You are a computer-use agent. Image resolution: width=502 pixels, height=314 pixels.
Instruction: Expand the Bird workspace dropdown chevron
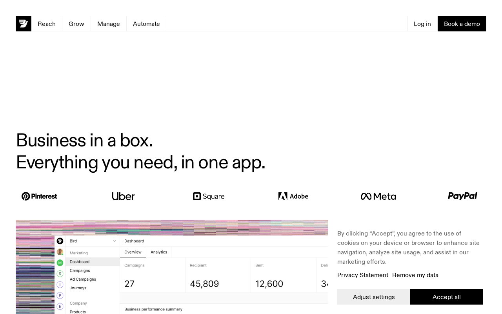pyautogui.click(x=115, y=241)
